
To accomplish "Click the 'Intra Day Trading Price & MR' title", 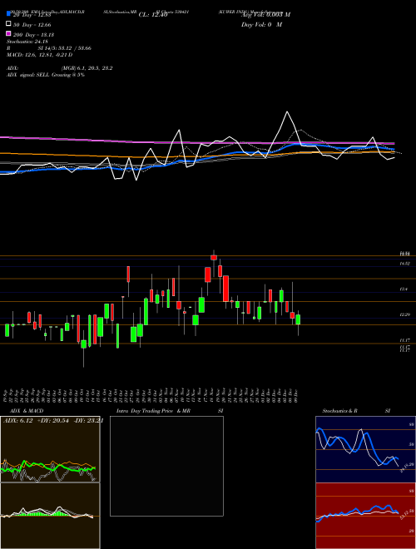I will [x=153, y=411].
